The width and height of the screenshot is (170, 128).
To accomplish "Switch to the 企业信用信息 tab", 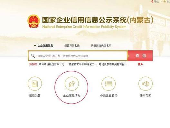I will [45, 45].
